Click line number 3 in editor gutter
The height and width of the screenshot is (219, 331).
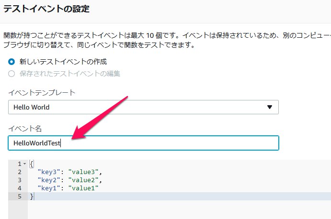coord(19,180)
